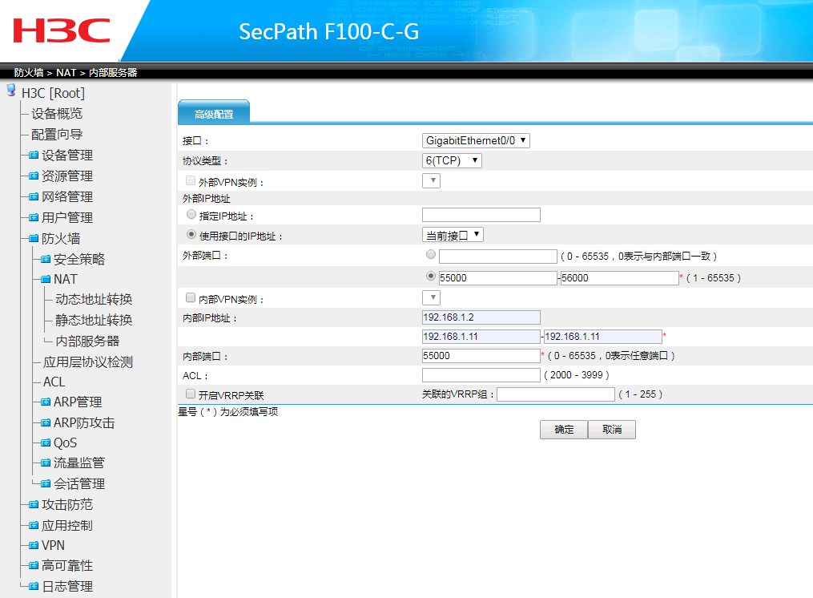The height and width of the screenshot is (598, 813).
Task: Click the second 192.168.1.11 range field
Action: coord(603,337)
